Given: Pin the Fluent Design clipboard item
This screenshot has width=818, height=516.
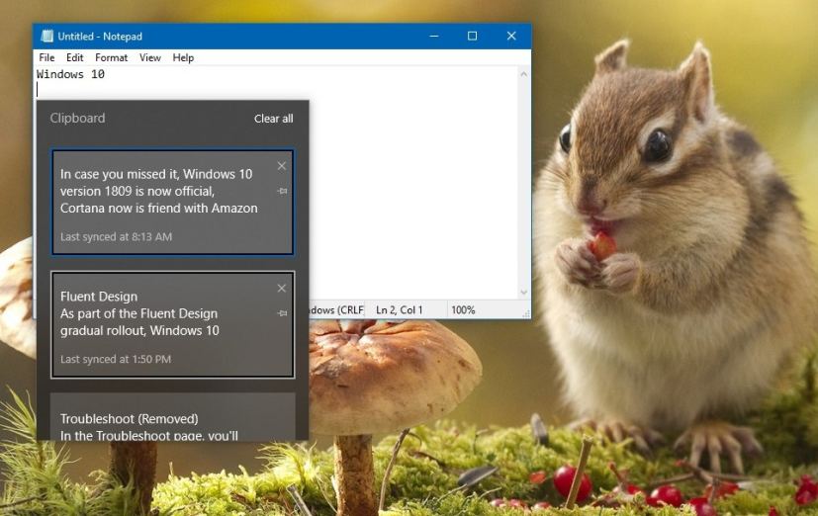Looking at the screenshot, I should [x=282, y=313].
